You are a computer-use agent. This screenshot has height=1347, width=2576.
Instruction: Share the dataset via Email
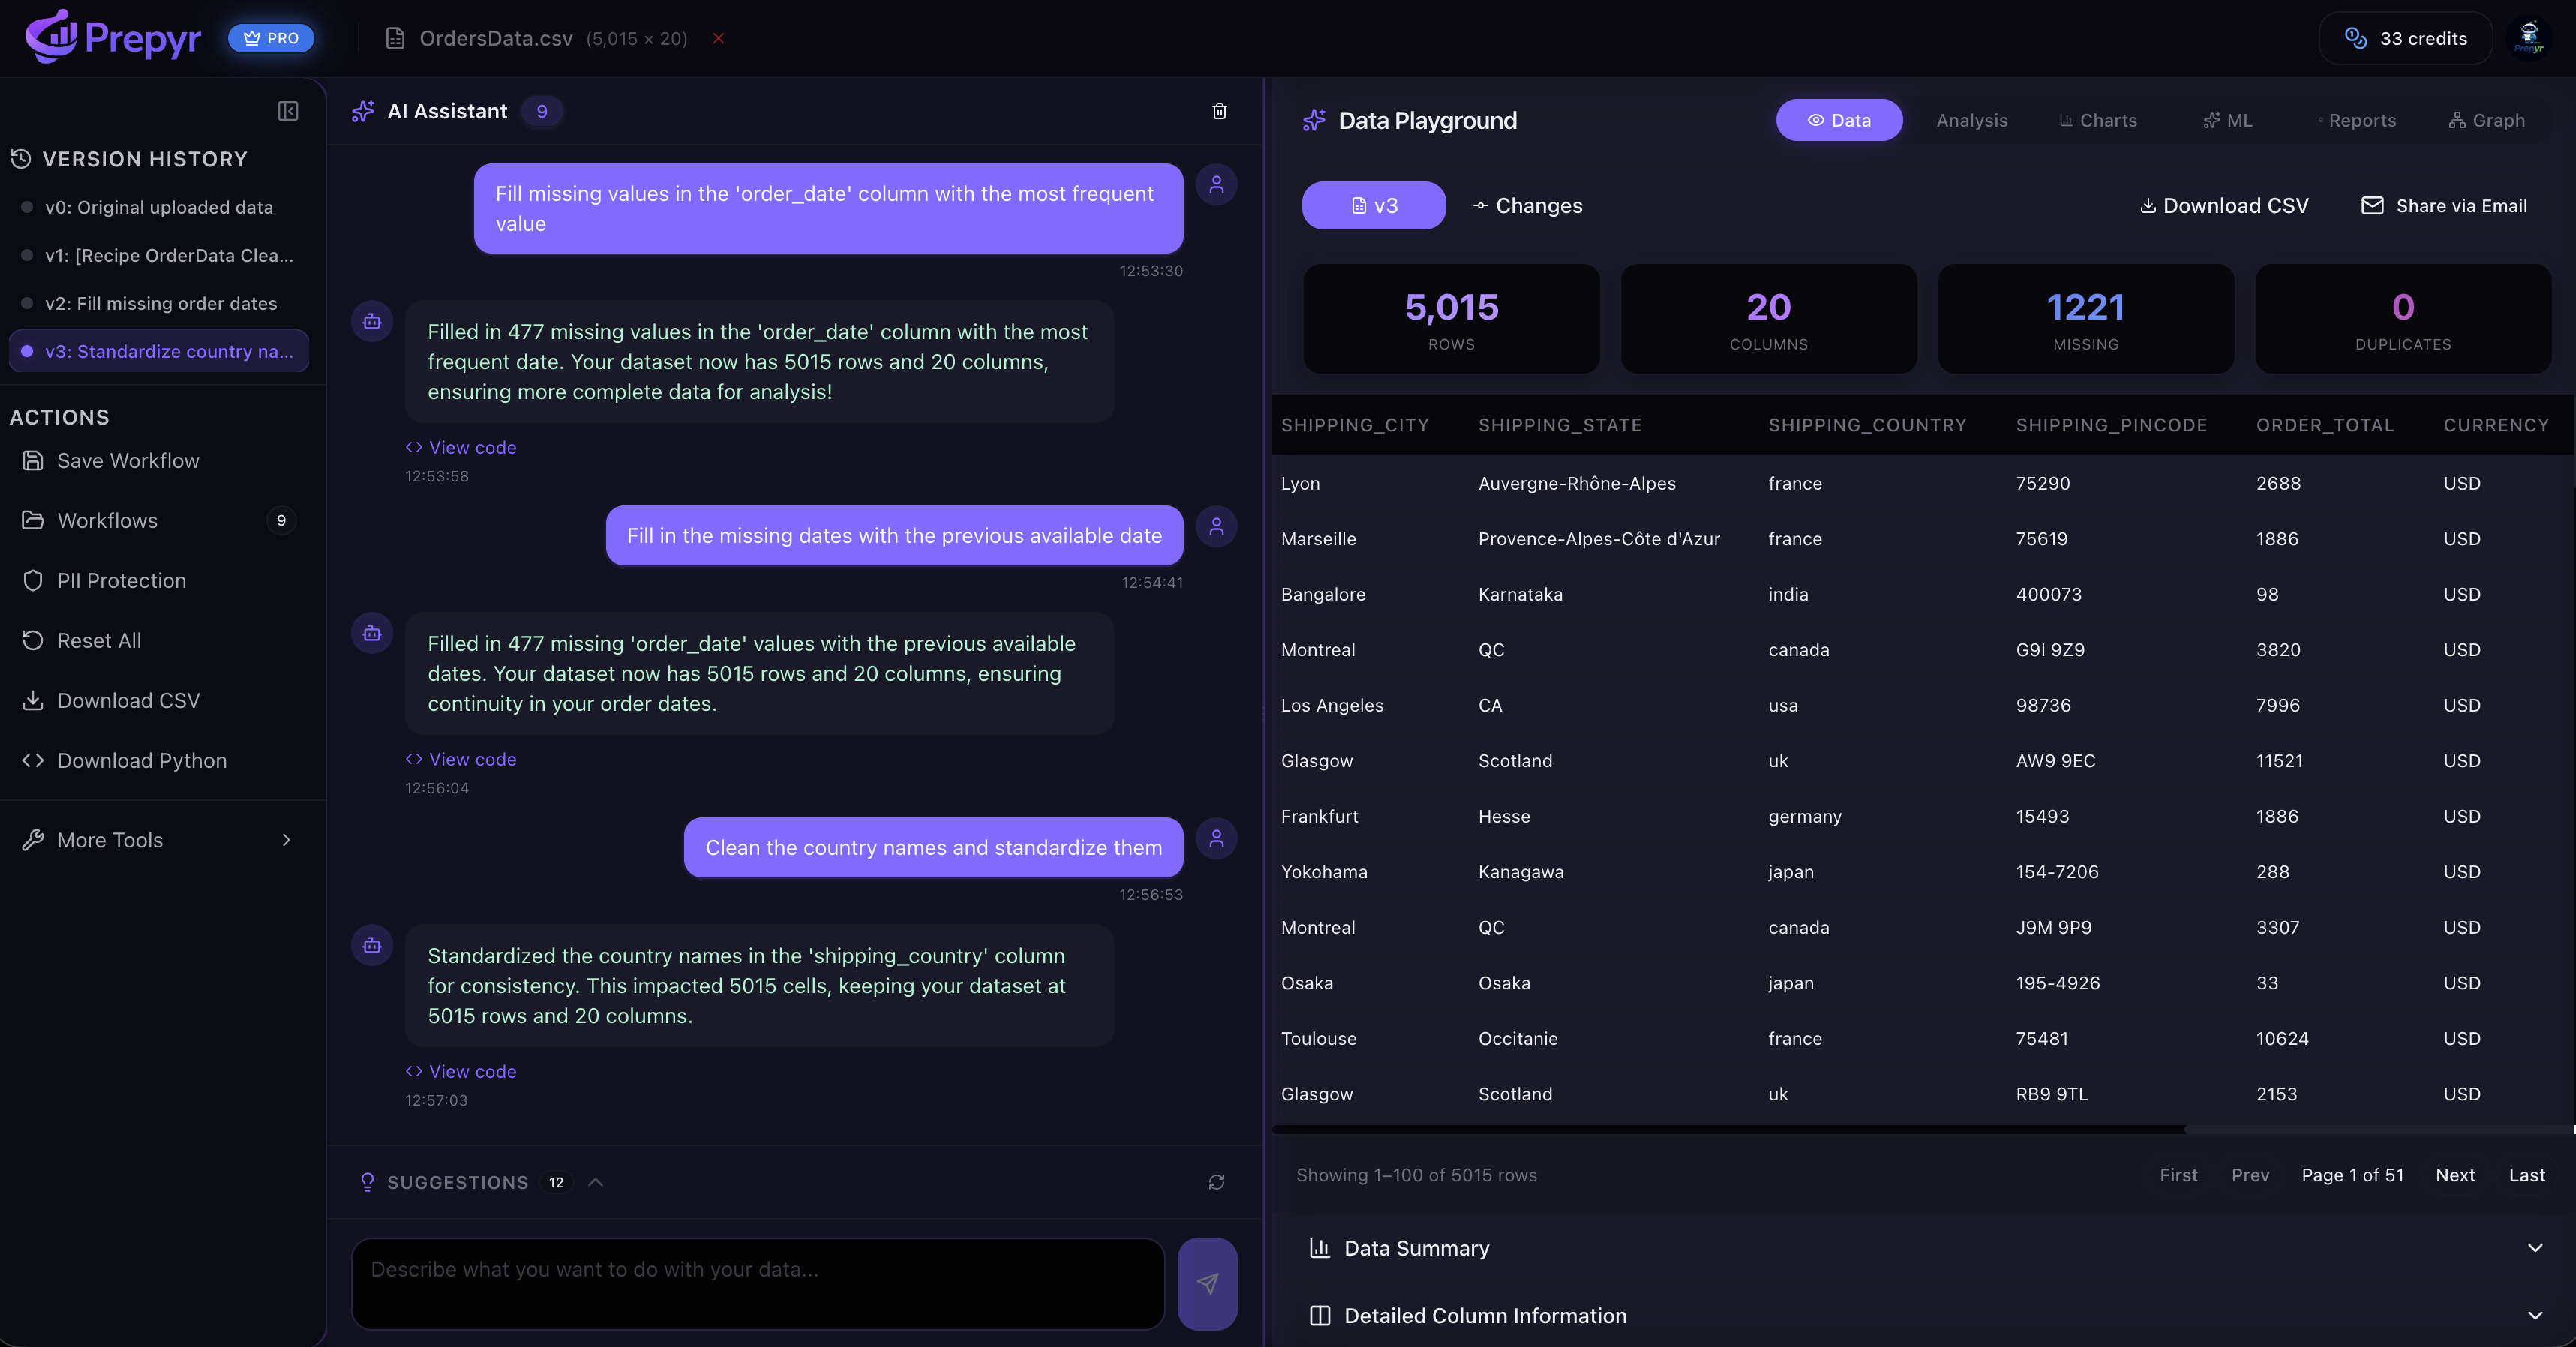coord(2444,205)
